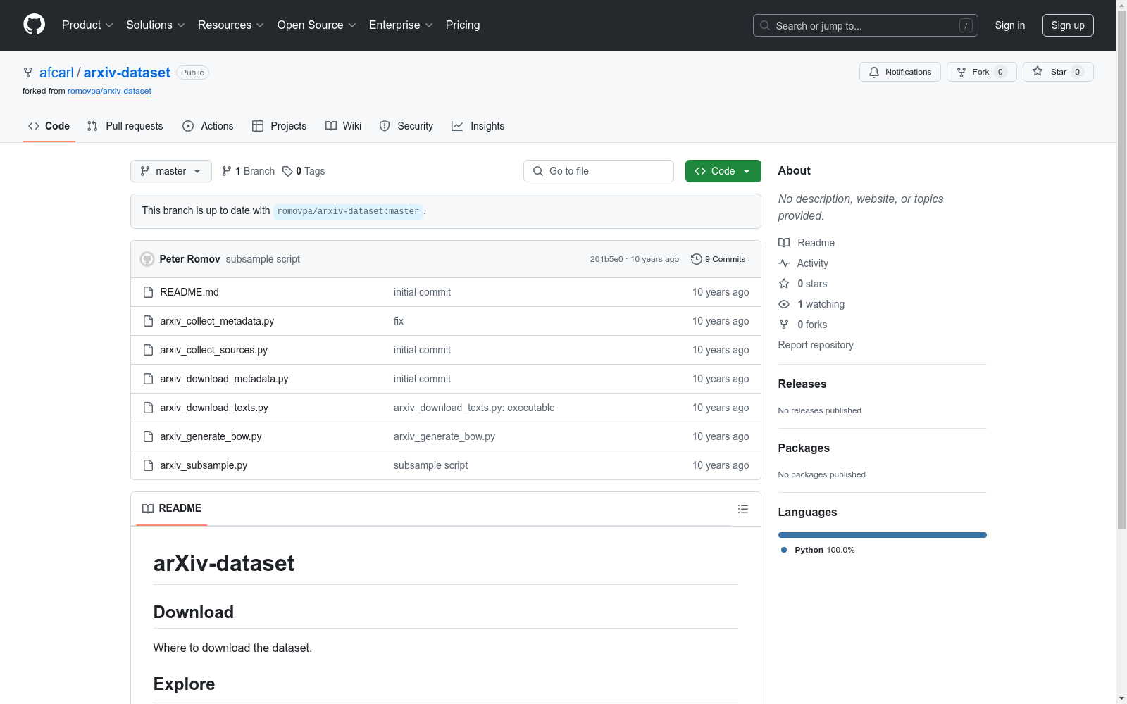Viewport: 1127px width, 704px height.
Task: Open the afcarl owner profile link
Action: tap(56, 73)
